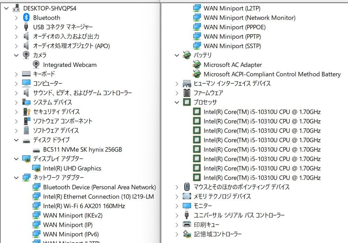Viewport: 348px width, 243px height.
Task: Expand the ソフトウェア デバイス category
Action: pyautogui.click(x=16, y=131)
